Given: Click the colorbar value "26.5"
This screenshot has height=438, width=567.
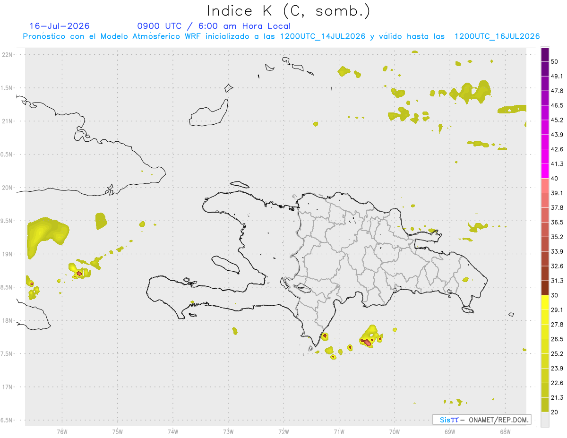Looking at the screenshot, I should [557, 339].
